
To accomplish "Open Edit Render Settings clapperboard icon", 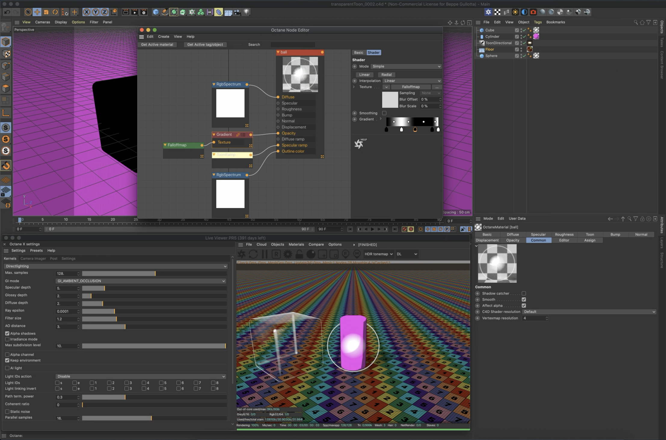I will [x=144, y=12].
